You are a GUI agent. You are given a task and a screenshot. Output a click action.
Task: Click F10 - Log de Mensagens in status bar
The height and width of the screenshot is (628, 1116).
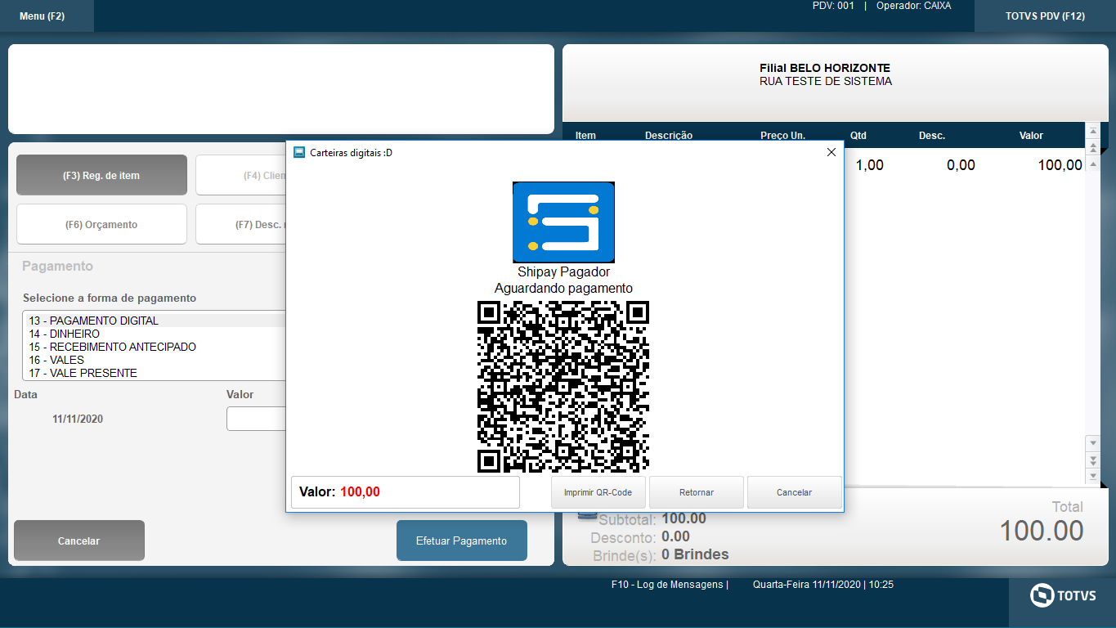(x=670, y=585)
